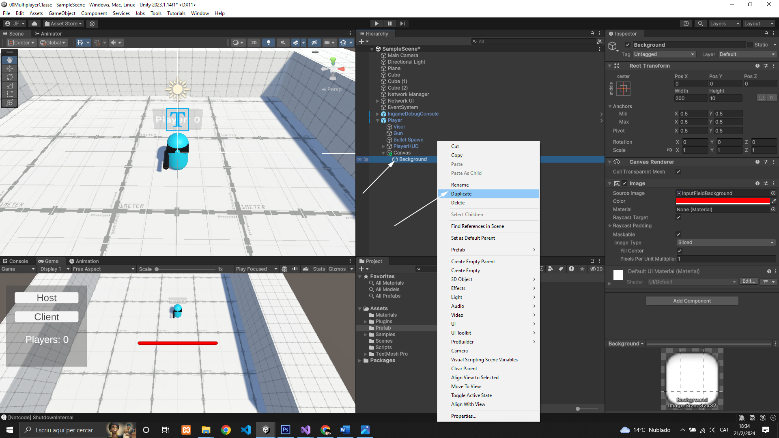Toggle the Maskable checkbox

pyautogui.click(x=678, y=234)
